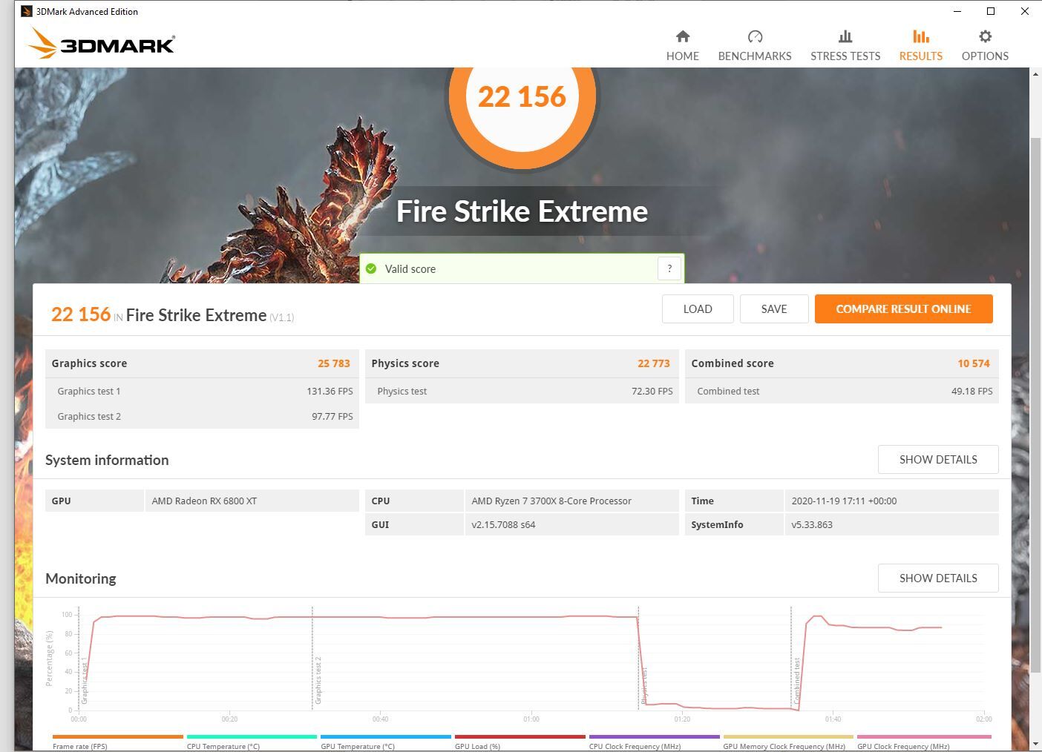Screen dimensions: 1042x752
Task: Click Graphics test 1 result 131.36 FPS
Action: click(330, 391)
